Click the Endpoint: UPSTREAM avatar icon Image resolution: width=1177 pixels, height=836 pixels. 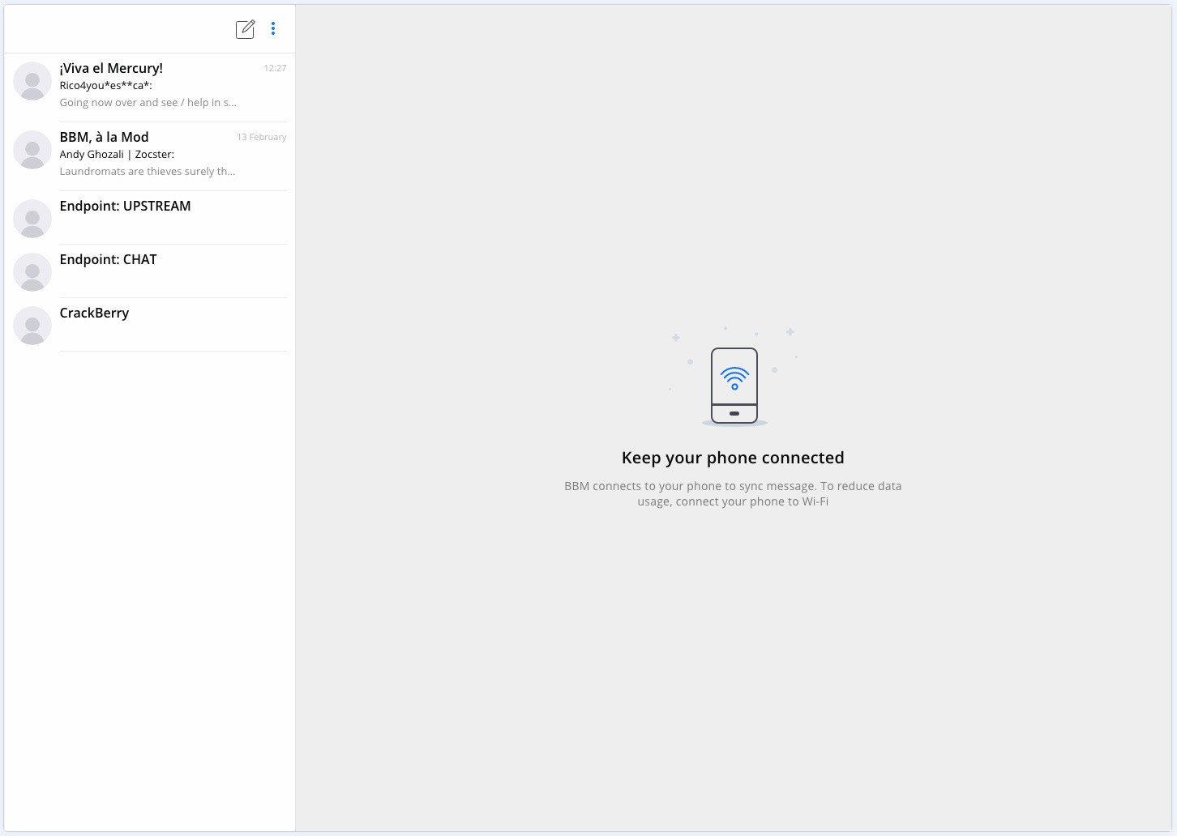point(32,219)
